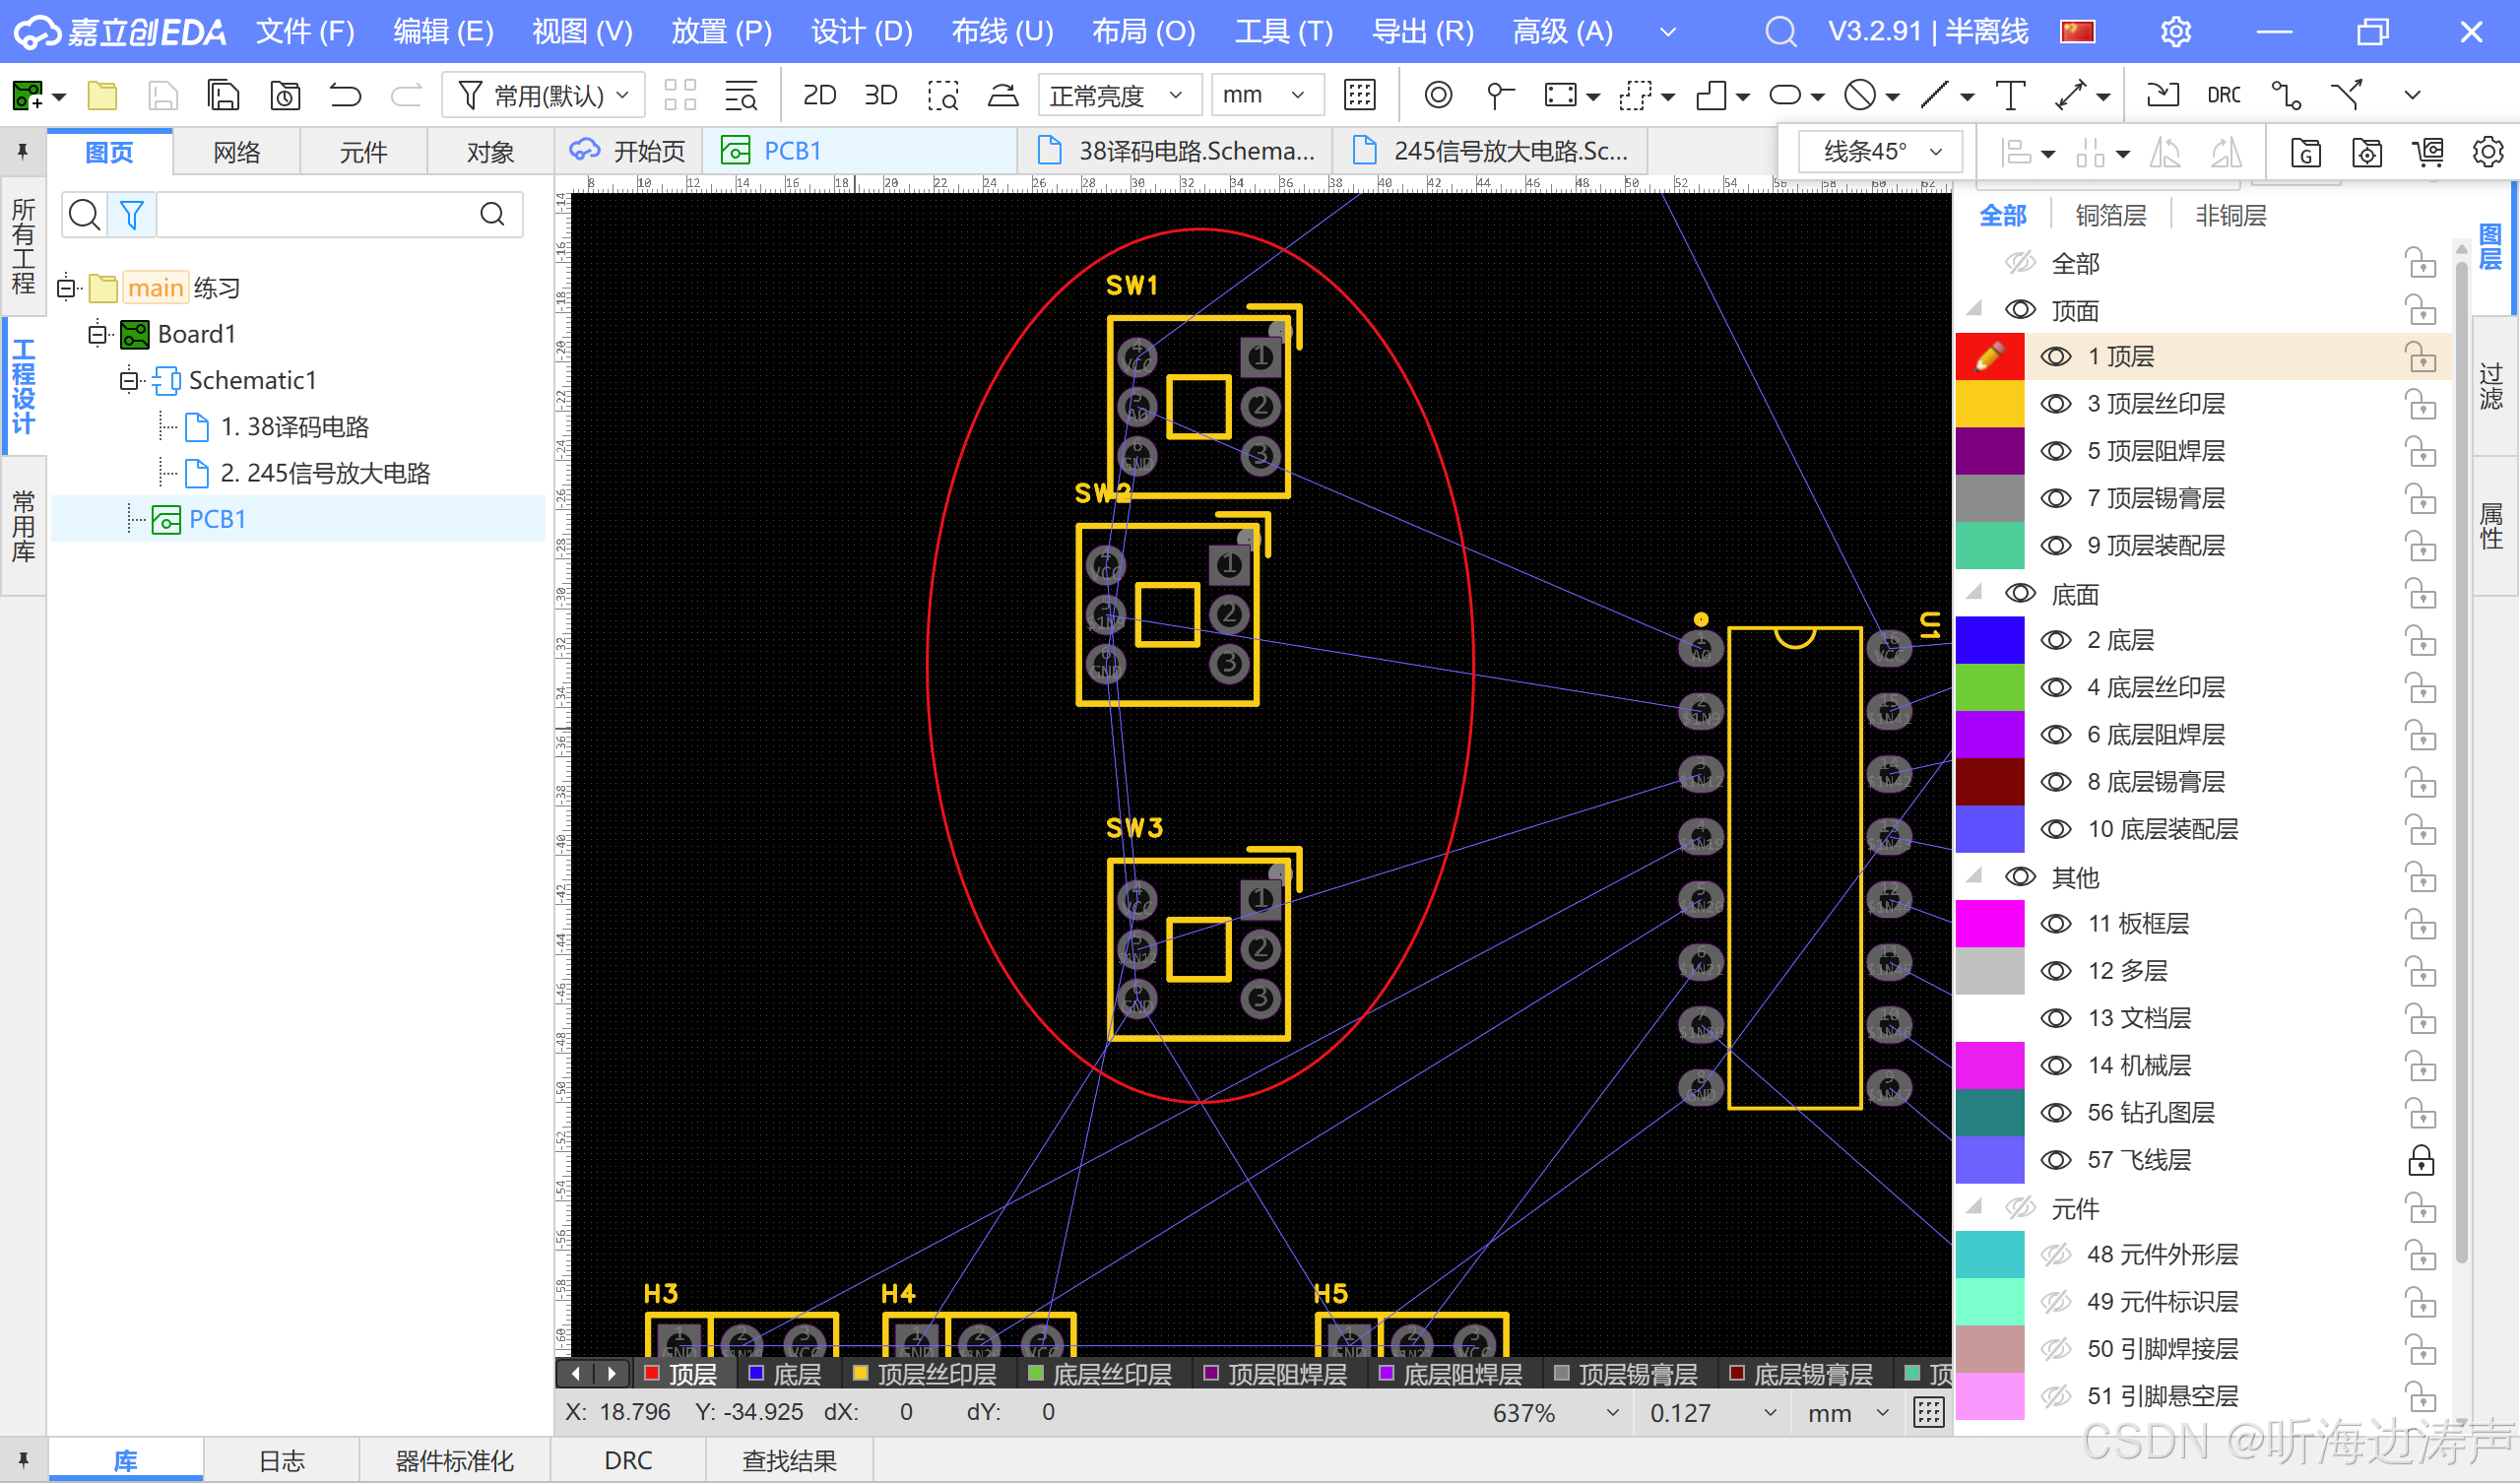Screen dimensions: 2520x1483
Task: Show the 48 元件外形层 layer
Action: [2056, 1254]
